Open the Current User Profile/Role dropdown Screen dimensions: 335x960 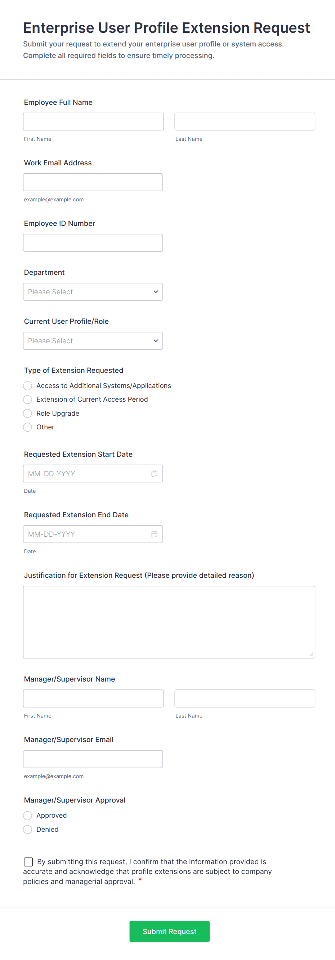tap(93, 341)
